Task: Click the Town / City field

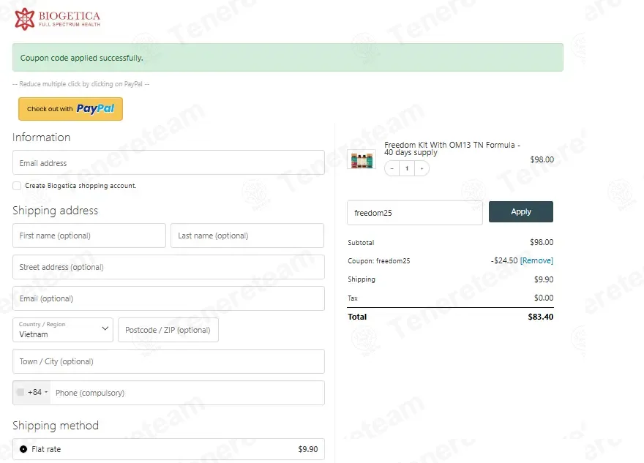Action: point(168,361)
